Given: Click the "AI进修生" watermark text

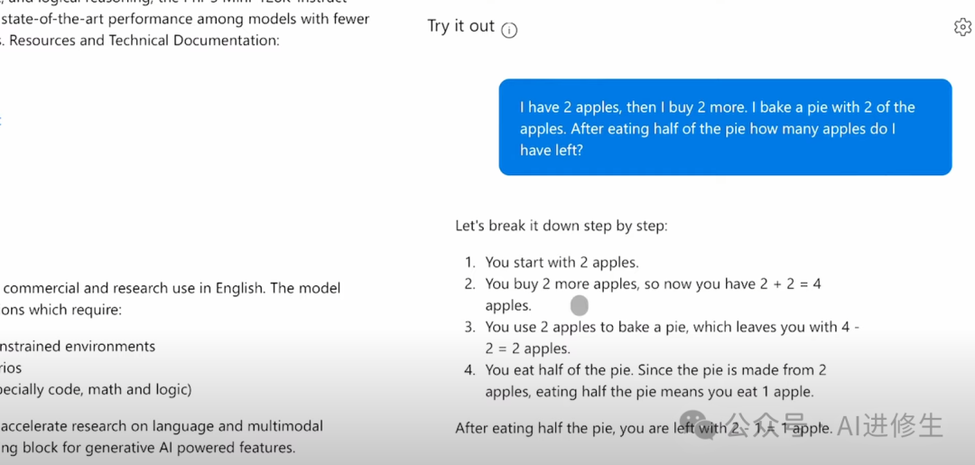Looking at the screenshot, I should [x=890, y=425].
